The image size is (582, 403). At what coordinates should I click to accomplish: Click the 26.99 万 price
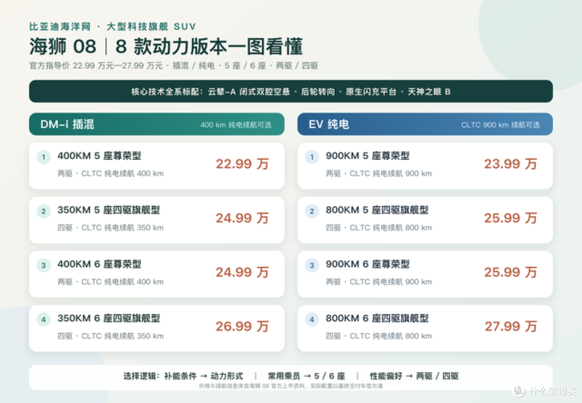pos(242,326)
